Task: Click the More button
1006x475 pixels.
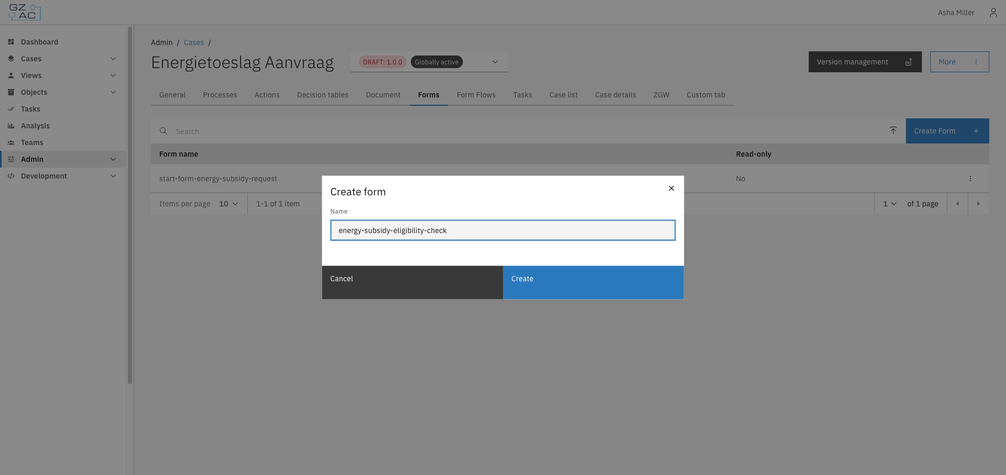Action: (959, 62)
